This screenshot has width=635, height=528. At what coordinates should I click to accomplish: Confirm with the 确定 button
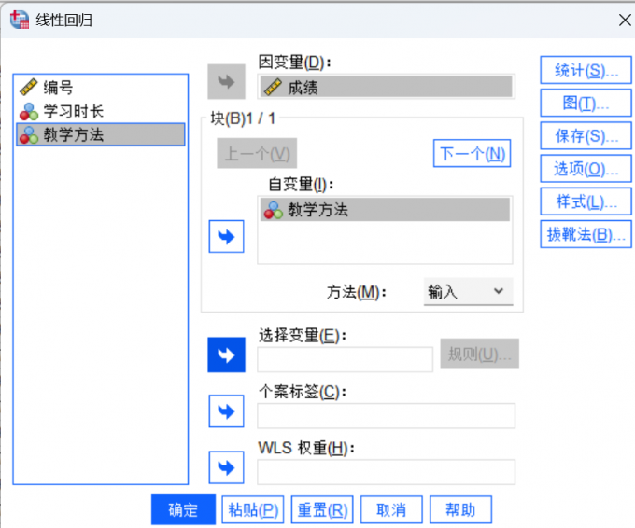(x=183, y=509)
